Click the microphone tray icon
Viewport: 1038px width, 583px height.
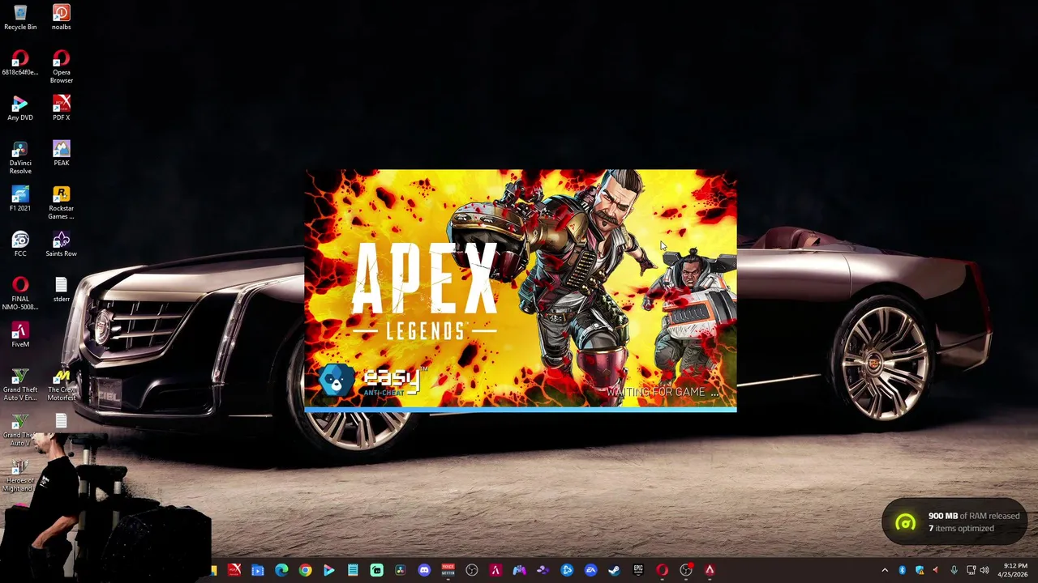(x=954, y=570)
